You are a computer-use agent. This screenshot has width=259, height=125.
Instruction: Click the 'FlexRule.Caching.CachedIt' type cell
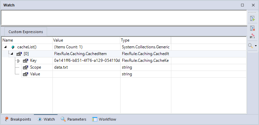(146, 54)
